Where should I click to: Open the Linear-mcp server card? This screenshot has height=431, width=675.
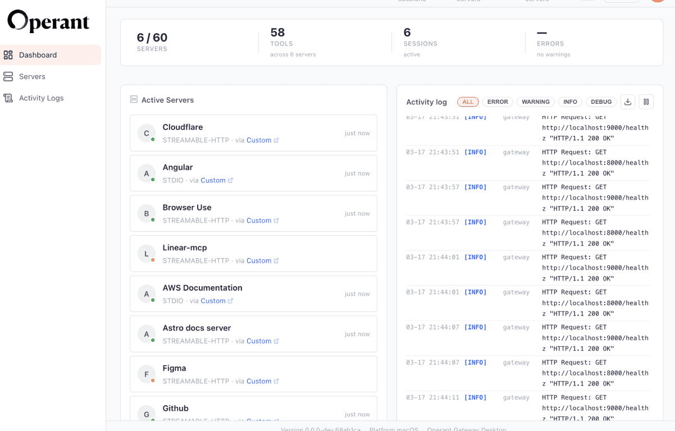pyautogui.click(x=253, y=254)
